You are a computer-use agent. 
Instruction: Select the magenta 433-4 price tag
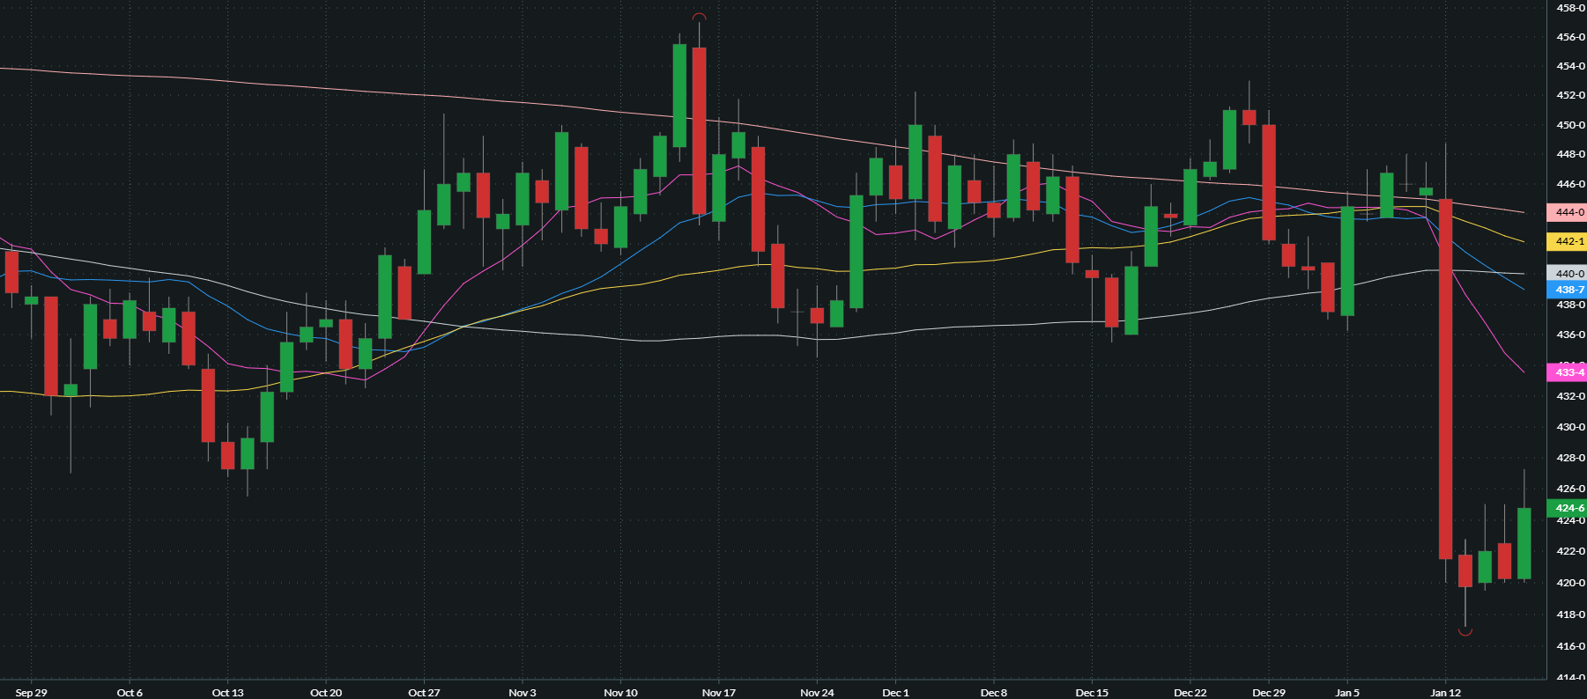click(1567, 372)
